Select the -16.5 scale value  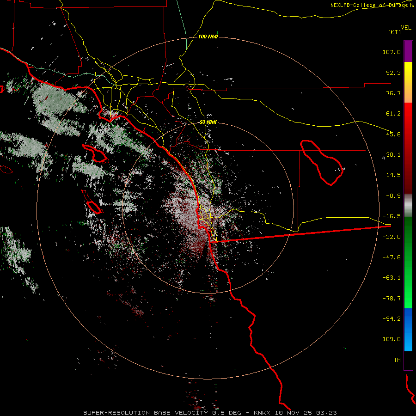coord(392,216)
